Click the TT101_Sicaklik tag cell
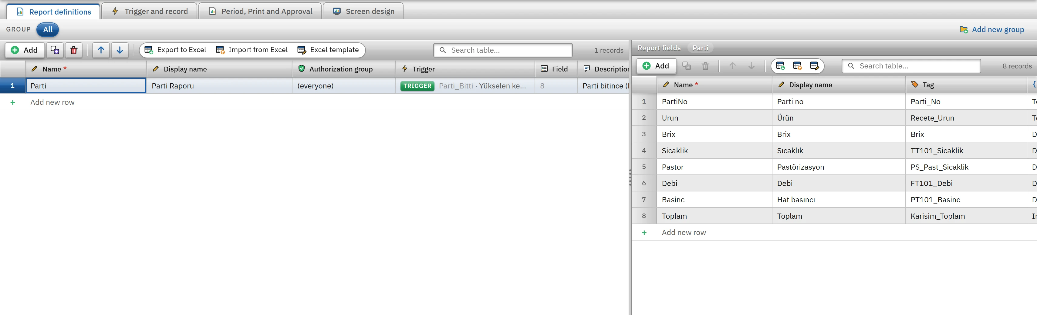Screen dimensions: 1037x315 click(x=966, y=151)
